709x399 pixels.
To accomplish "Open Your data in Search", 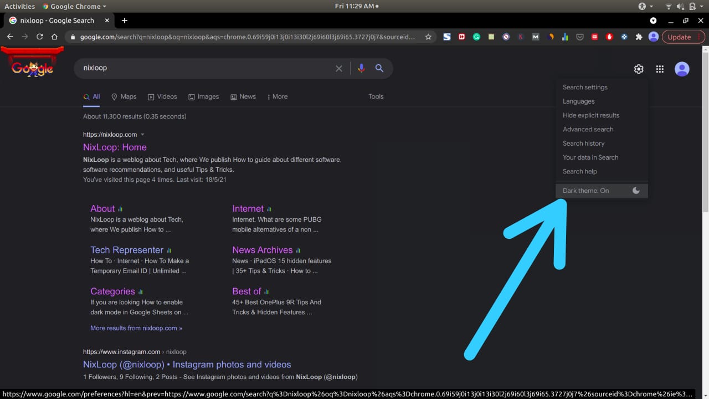I will coord(590,157).
